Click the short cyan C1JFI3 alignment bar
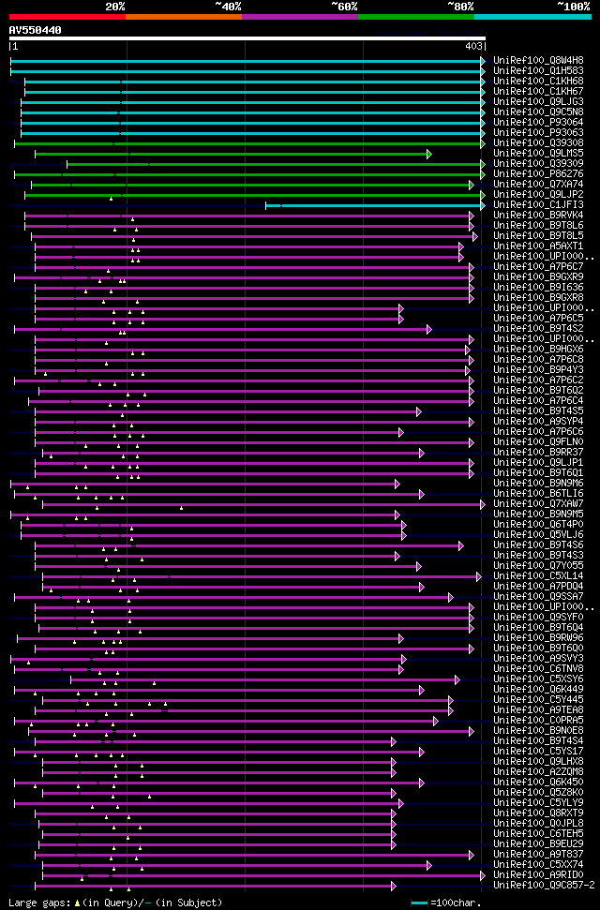Image resolution: width=600 pixels, height=910 pixels. 373,205
